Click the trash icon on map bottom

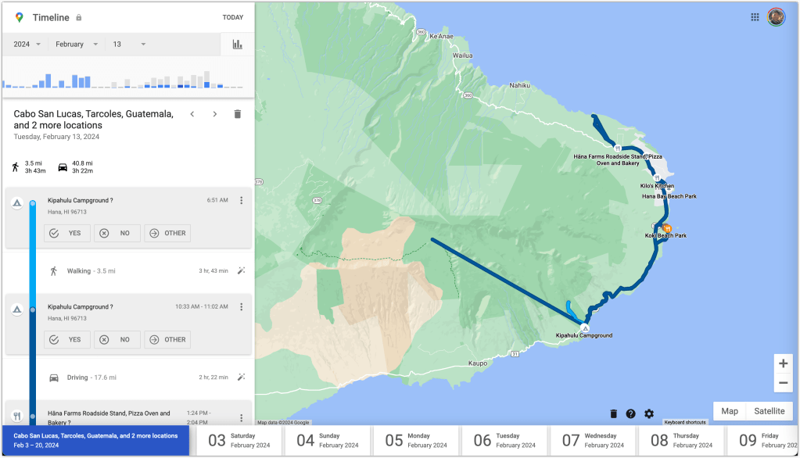pos(613,413)
